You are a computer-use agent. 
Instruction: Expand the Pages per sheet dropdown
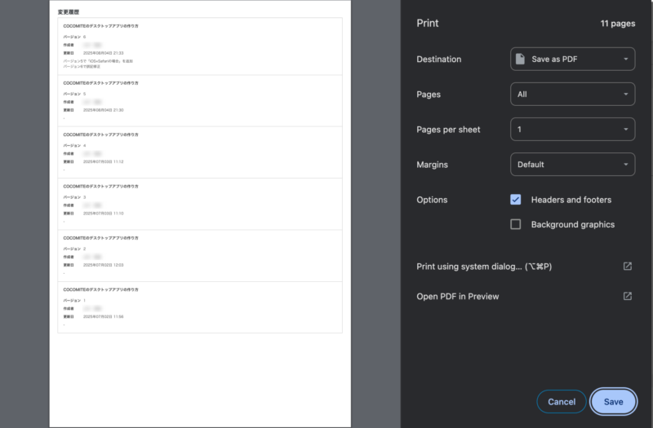point(572,130)
